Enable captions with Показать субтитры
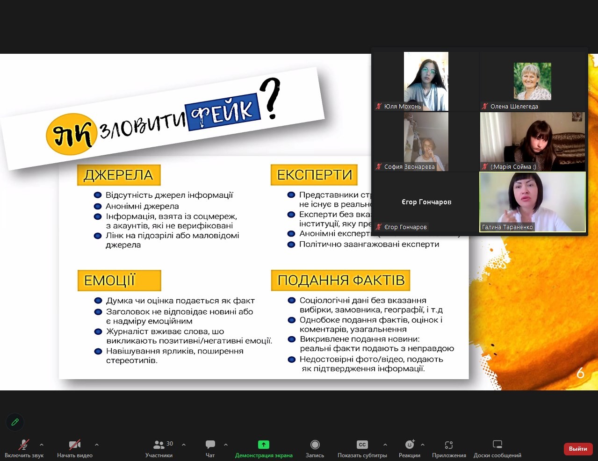598x461 pixels. pos(362,448)
